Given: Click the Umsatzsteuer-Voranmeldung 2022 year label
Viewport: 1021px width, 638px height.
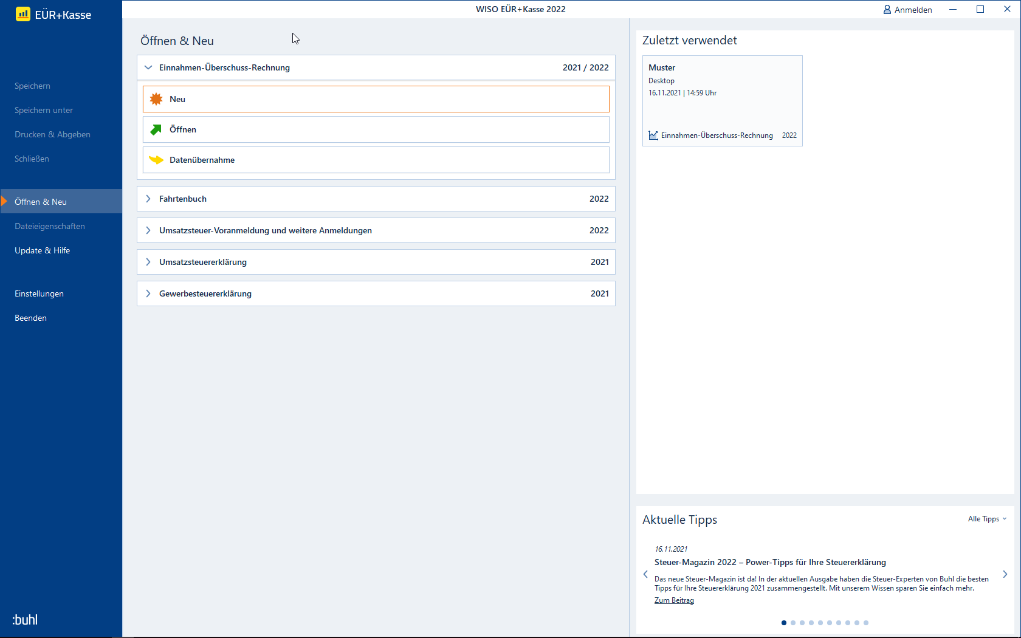Looking at the screenshot, I should click(x=599, y=230).
